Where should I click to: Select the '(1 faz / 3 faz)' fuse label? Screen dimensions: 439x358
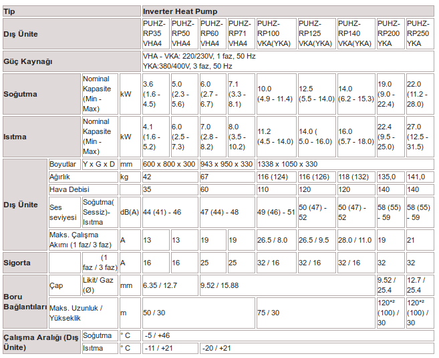pos(100,263)
